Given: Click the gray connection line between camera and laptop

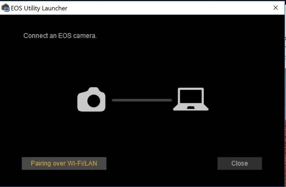Looking at the screenshot, I should [142, 100].
